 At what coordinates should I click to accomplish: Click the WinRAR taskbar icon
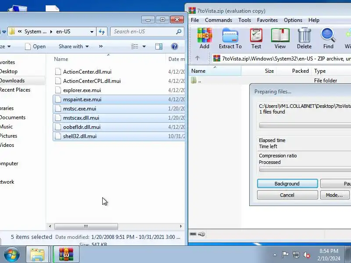coord(66,255)
